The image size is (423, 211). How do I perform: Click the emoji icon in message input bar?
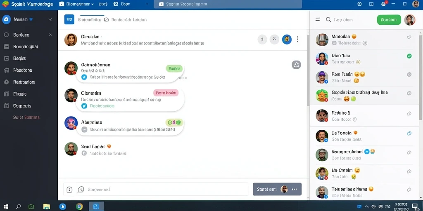[69, 190]
